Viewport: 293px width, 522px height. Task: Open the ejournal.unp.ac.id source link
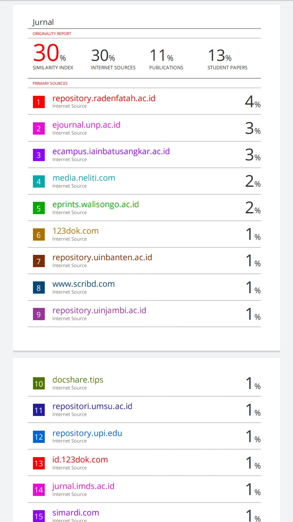pyautogui.click(x=86, y=125)
